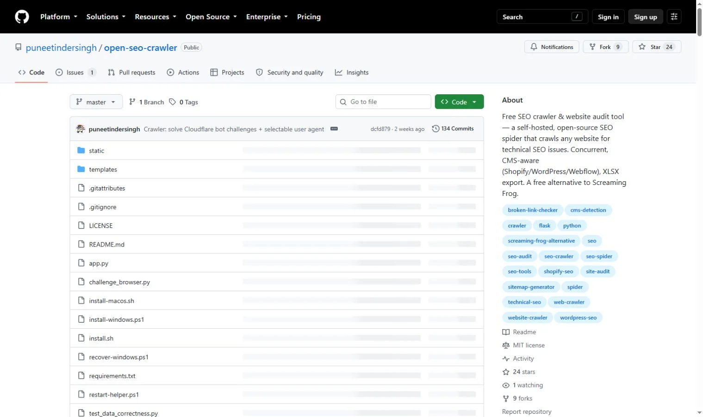Open the 134 Commits history
The height and width of the screenshot is (417, 703).
pos(453,129)
